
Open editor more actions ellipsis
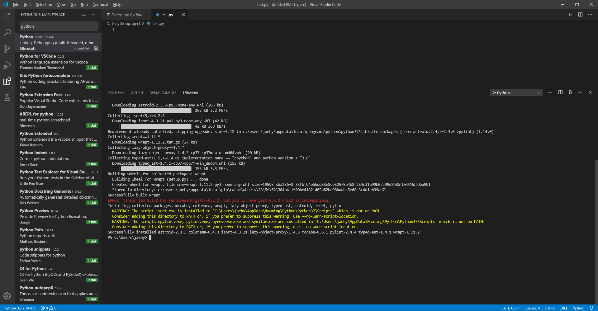click(x=590, y=15)
